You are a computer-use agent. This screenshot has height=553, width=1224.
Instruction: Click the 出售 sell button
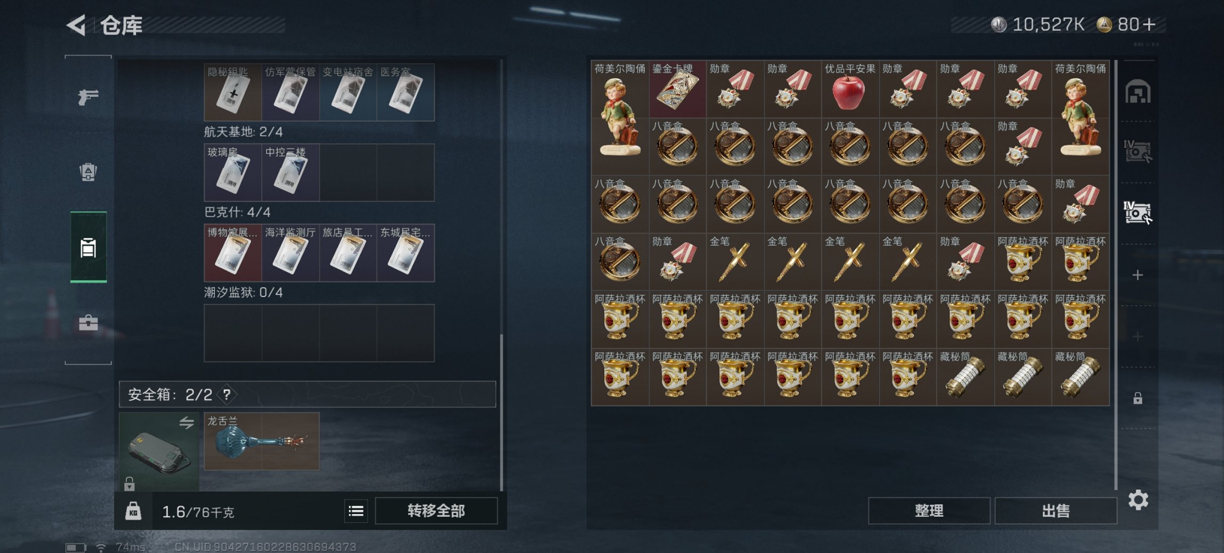(1055, 511)
